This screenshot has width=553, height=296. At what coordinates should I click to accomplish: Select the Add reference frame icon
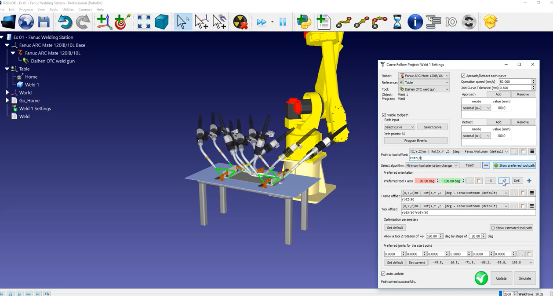(x=104, y=22)
